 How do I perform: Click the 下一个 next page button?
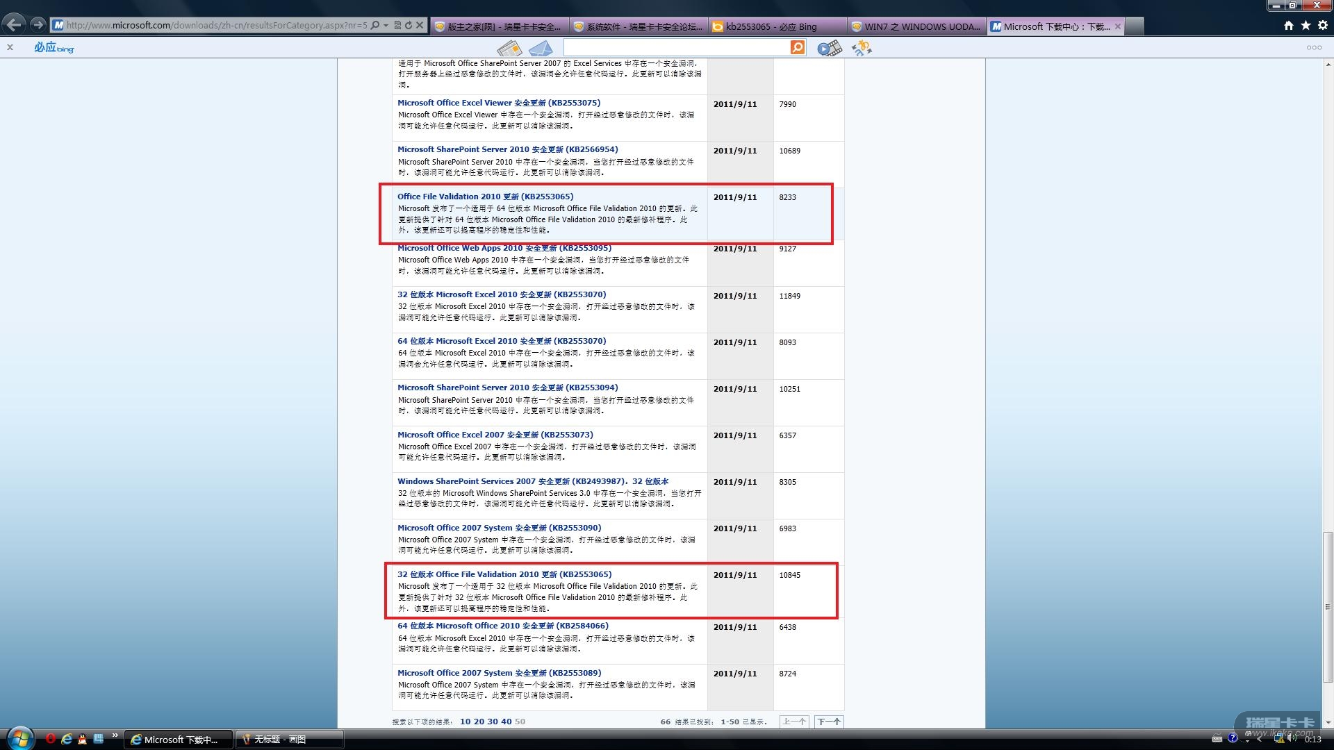click(x=829, y=722)
